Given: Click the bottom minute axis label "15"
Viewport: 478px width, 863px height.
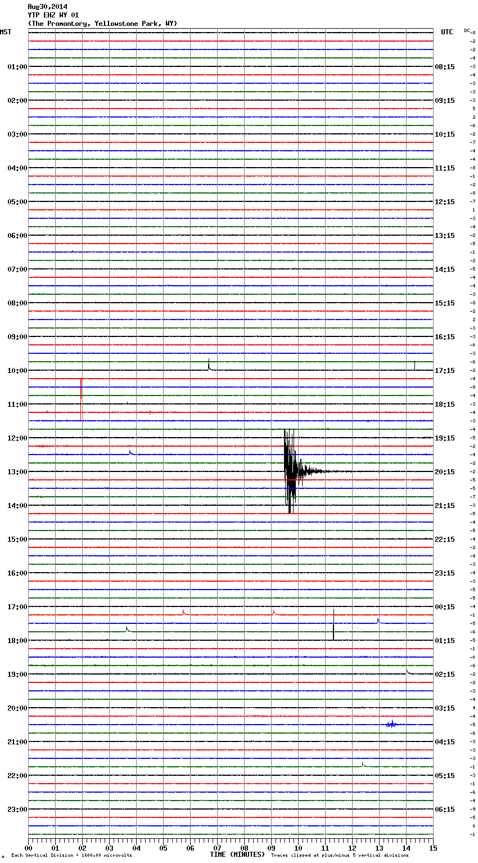Looking at the screenshot, I should [432, 848].
